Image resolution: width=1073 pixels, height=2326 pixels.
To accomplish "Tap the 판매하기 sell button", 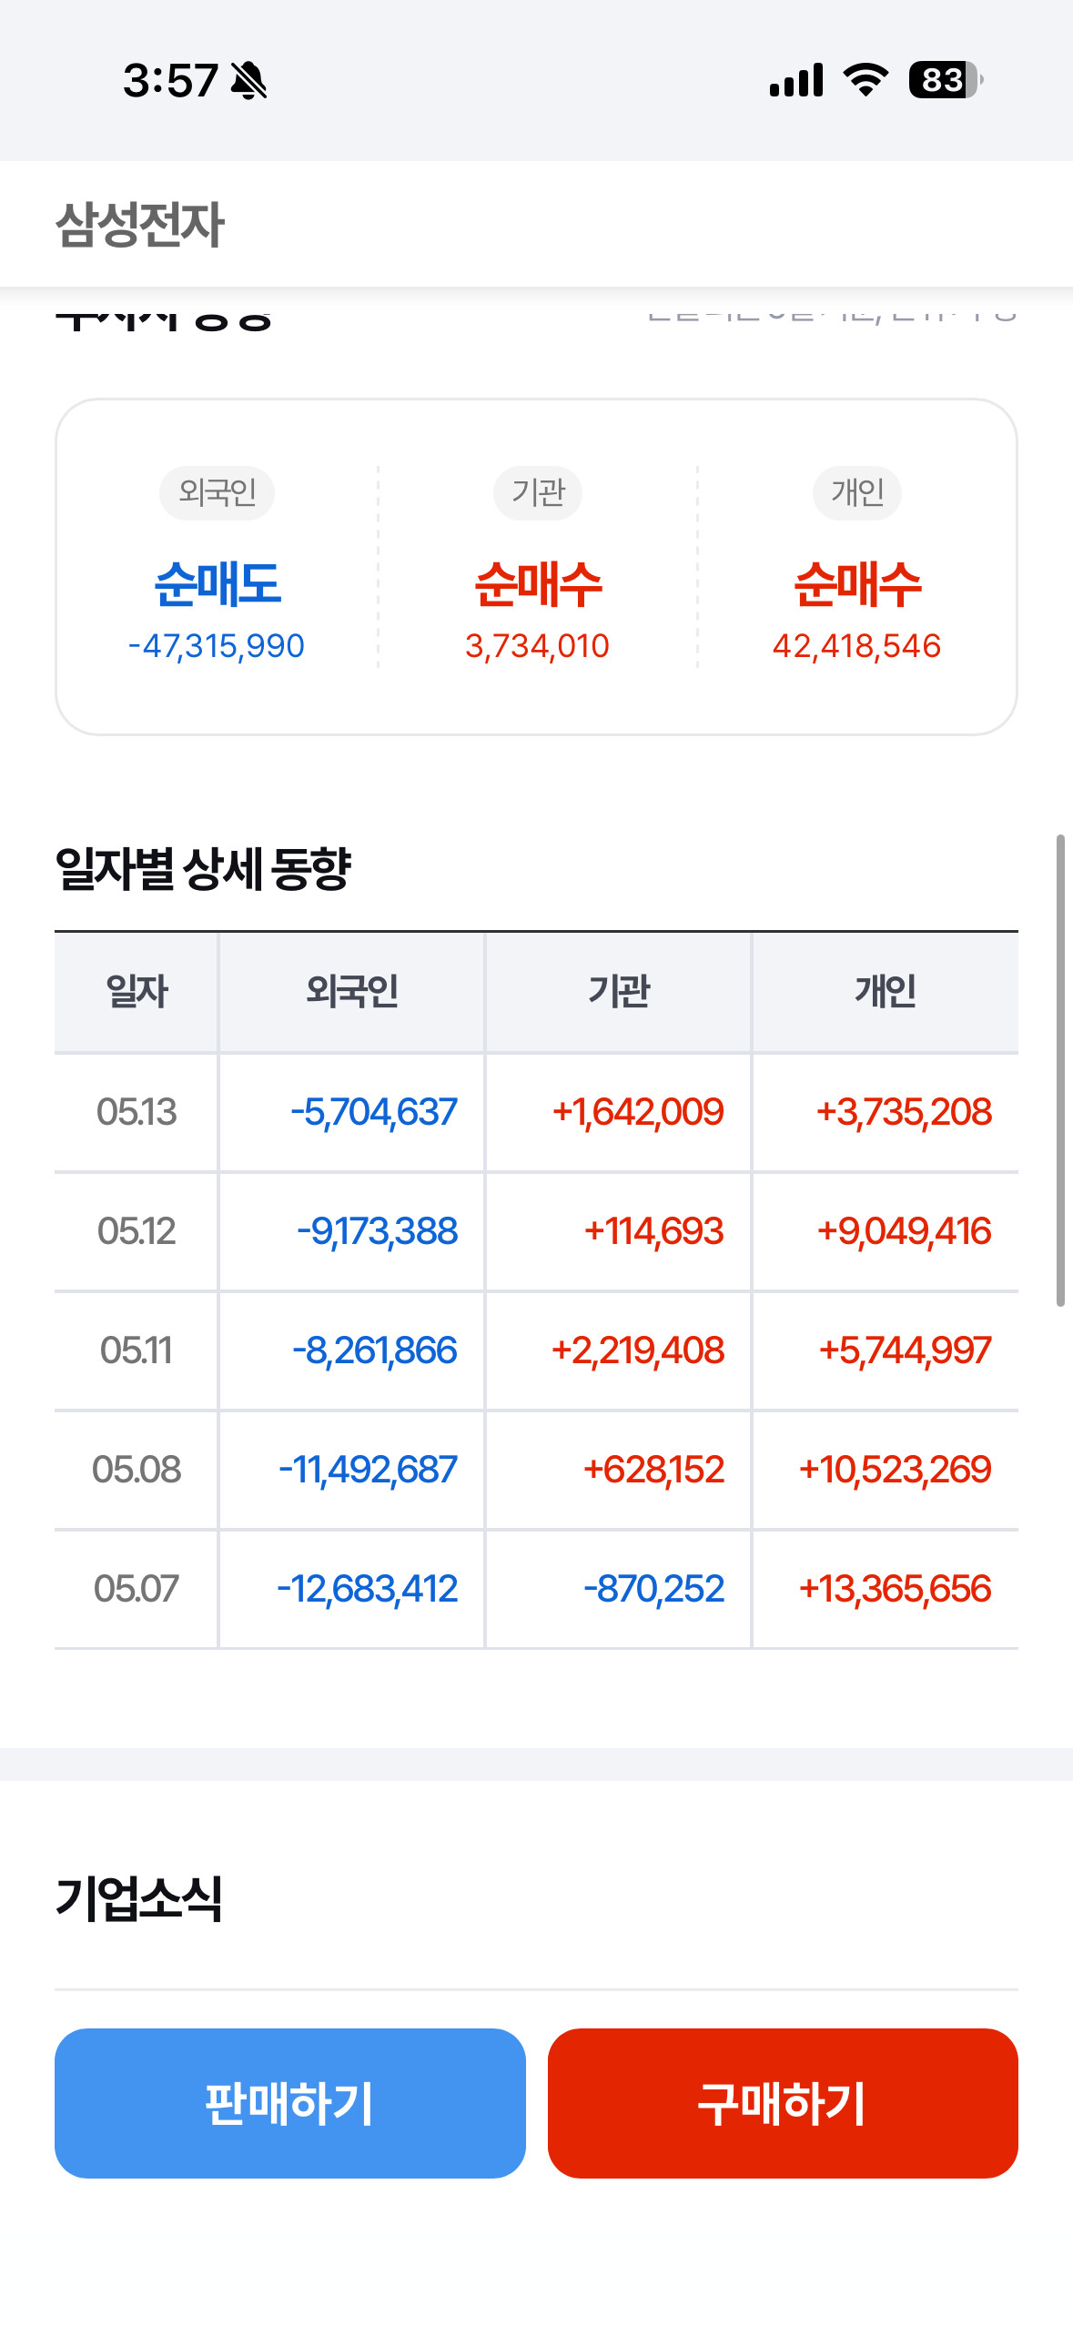I will point(289,2102).
